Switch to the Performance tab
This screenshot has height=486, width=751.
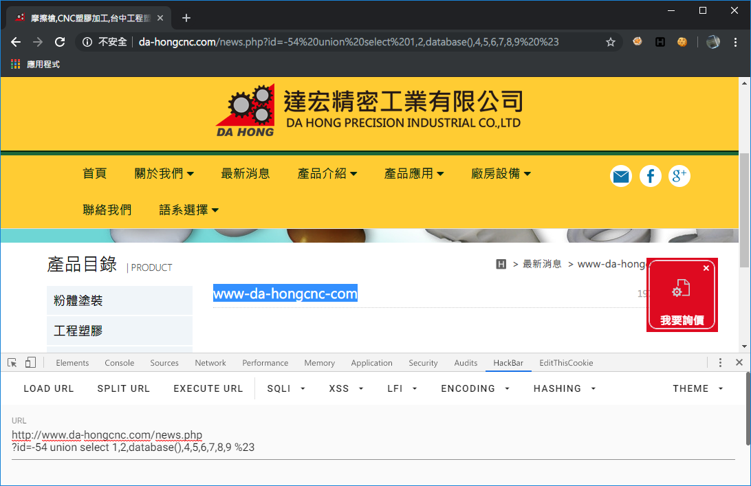(265, 363)
